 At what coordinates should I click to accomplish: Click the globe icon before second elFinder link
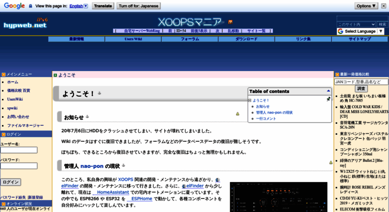(x=184, y=186)
